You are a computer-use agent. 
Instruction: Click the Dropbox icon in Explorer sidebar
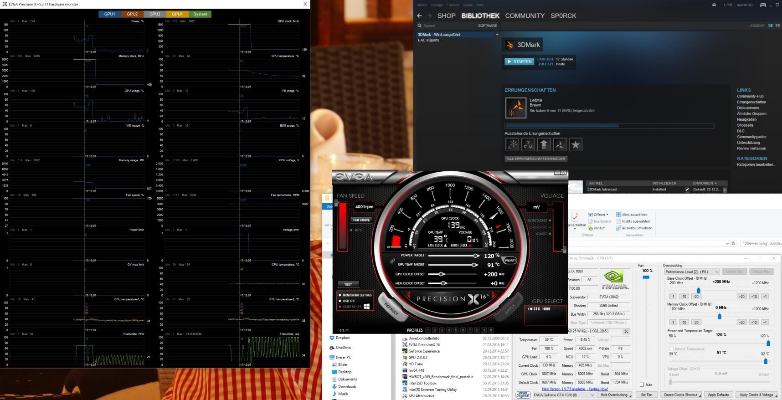click(x=332, y=338)
